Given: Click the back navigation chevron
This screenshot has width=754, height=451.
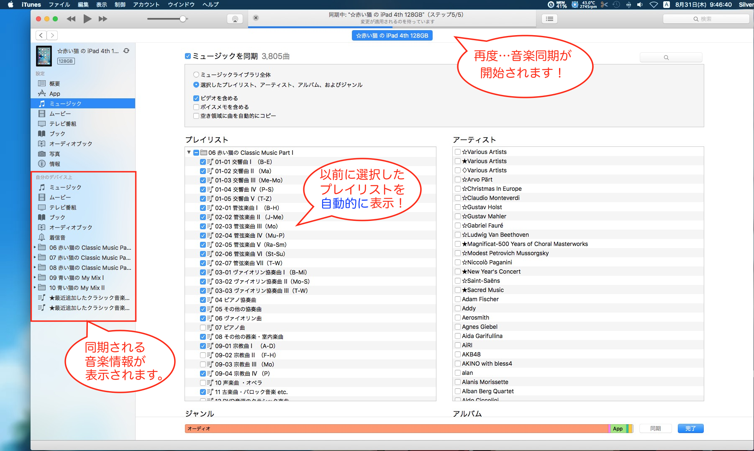Looking at the screenshot, I should pyautogui.click(x=41, y=36).
